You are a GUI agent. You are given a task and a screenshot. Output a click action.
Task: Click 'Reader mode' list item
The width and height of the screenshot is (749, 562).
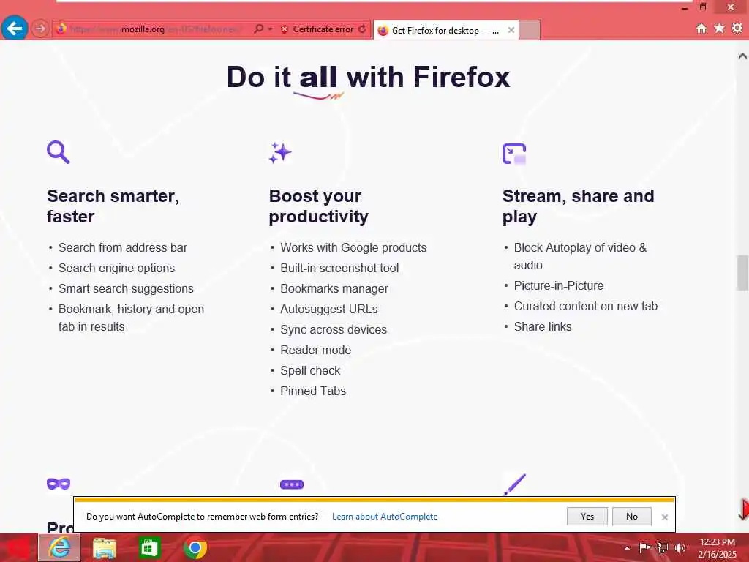pyautogui.click(x=316, y=351)
